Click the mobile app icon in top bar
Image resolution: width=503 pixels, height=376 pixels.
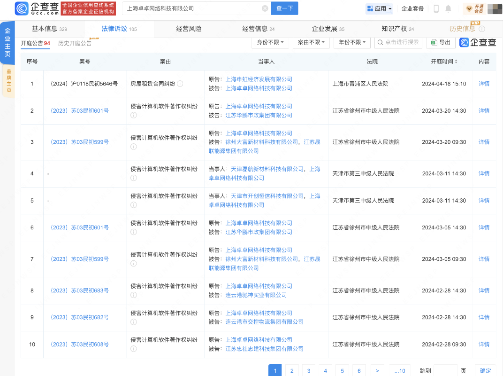[437, 8]
